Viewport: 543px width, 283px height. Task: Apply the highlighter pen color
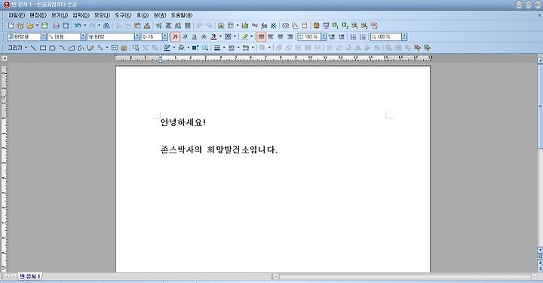tap(245, 37)
